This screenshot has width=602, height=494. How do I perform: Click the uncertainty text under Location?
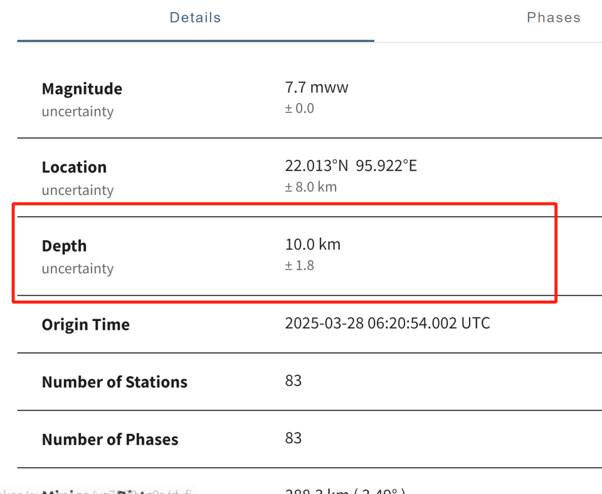[x=77, y=191]
